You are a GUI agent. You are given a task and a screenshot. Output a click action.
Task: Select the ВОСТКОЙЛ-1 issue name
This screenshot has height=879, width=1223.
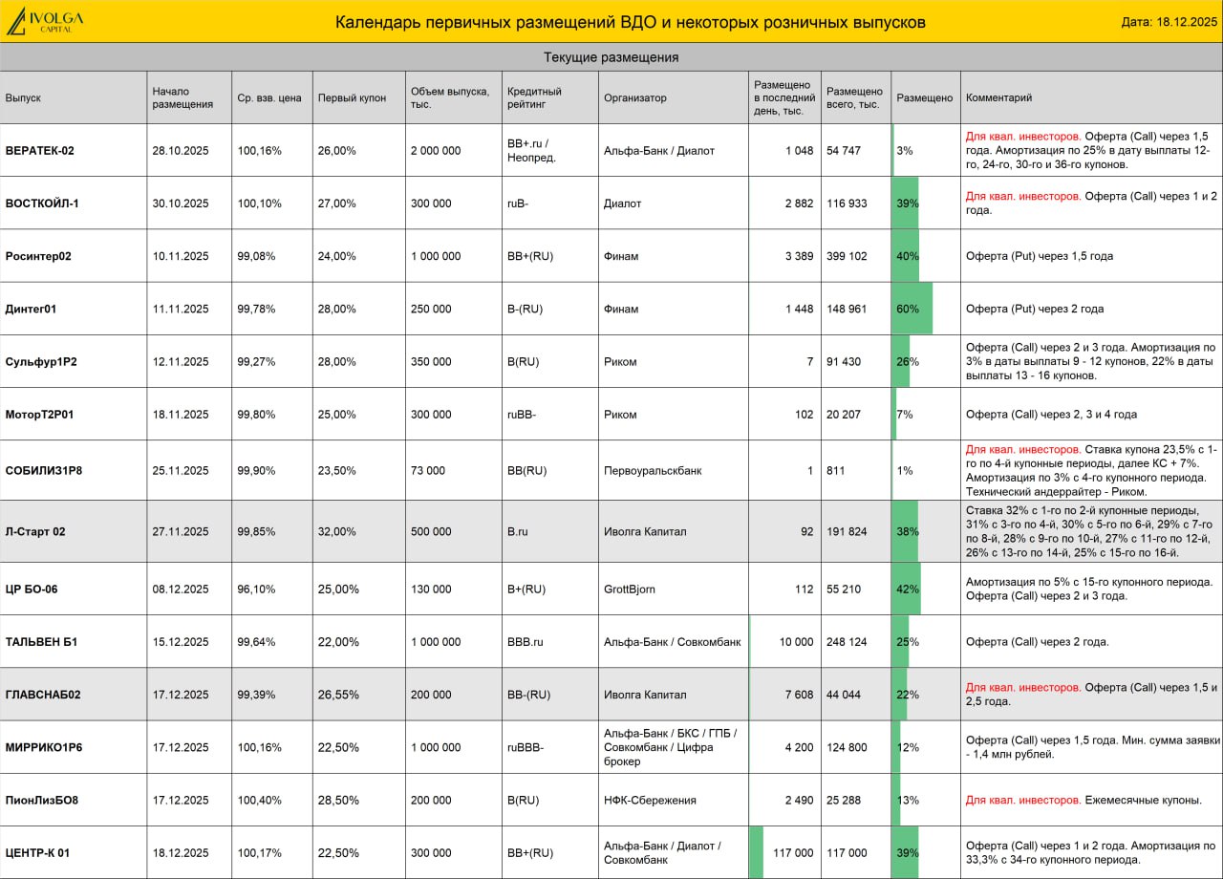42,203
